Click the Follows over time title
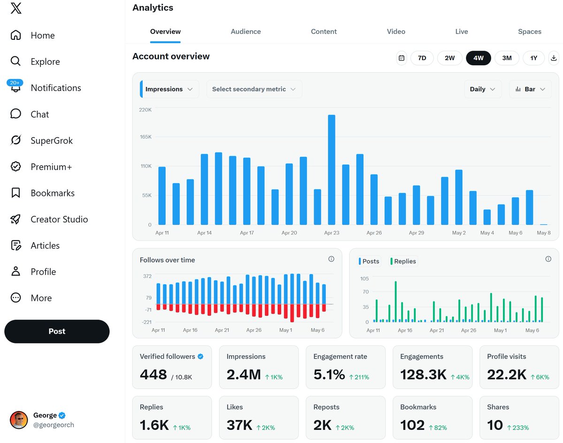The image size is (563, 443). (x=167, y=260)
